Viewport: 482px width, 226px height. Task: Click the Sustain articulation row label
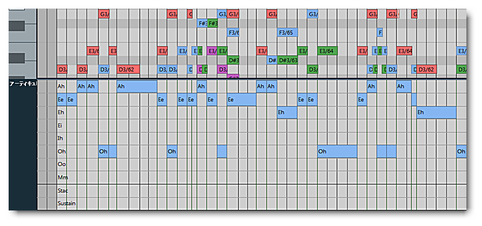coord(66,204)
